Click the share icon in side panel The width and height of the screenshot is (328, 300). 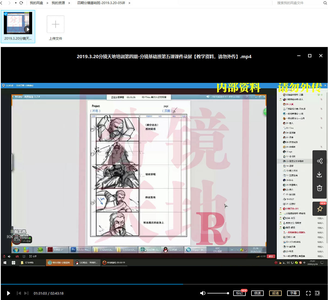(x=320, y=161)
